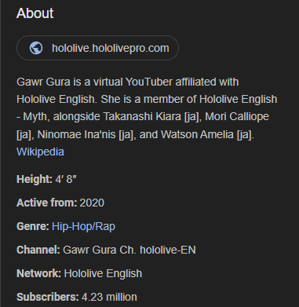Click the Subscribers label
Viewport: 299px width, 307px height.
48,297
